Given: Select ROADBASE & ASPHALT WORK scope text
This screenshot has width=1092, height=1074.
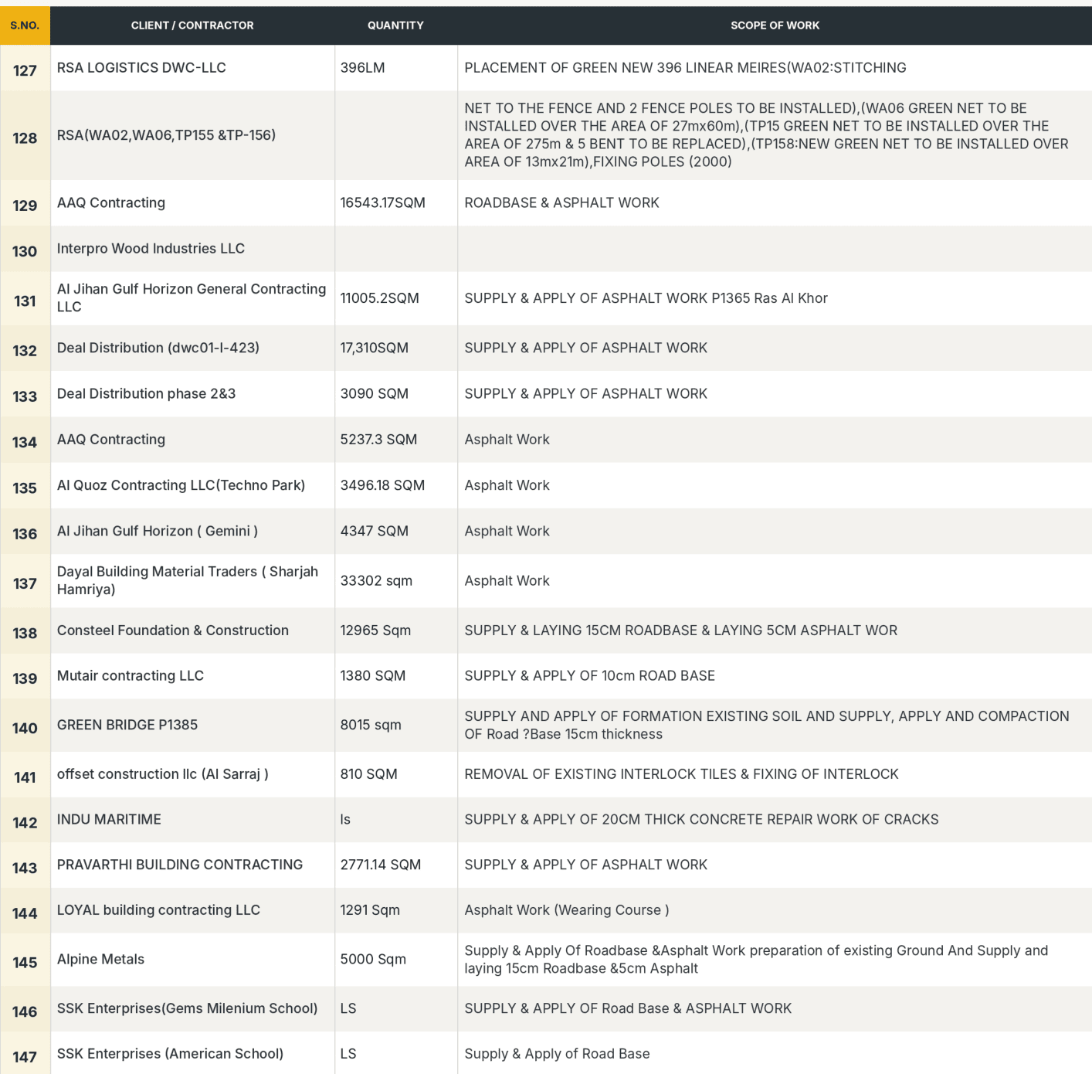Looking at the screenshot, I should pos(561,203).
